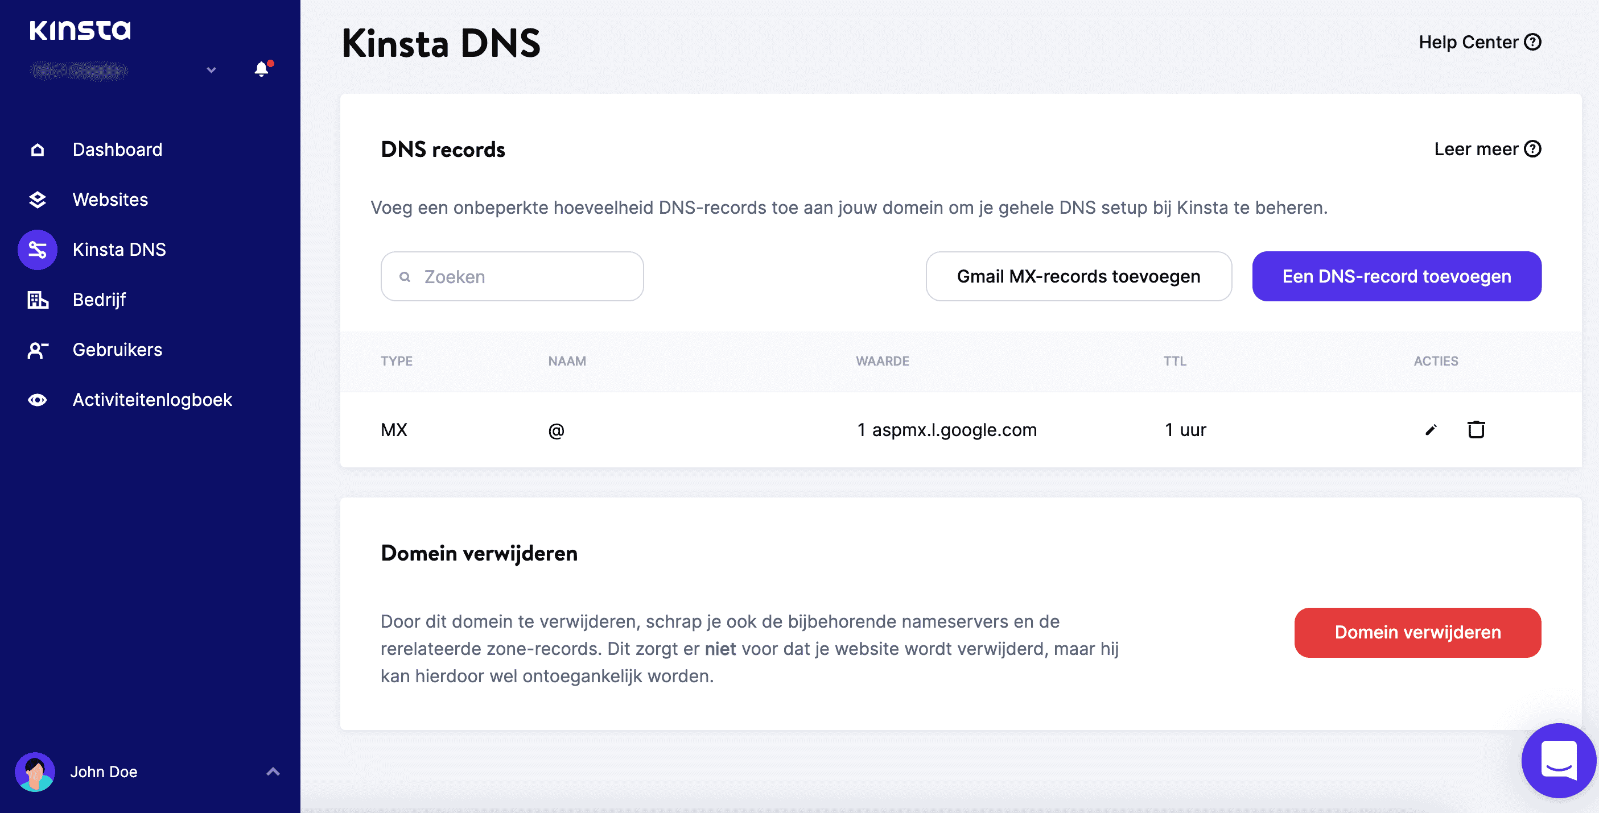The width and height of the screenshot is (1599, 813).
Task: Collapse the John Doe menu chevron
Action: 272,771
